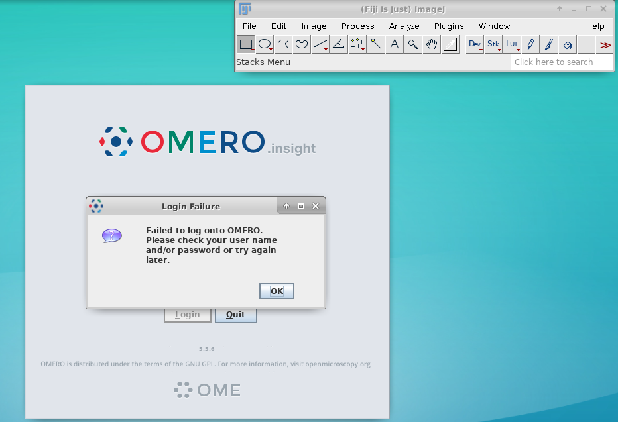Select the paintbrush drawing tool
The height and width of the screenshot is (422, 618).
pyautogui.click(x=548, y=44)
